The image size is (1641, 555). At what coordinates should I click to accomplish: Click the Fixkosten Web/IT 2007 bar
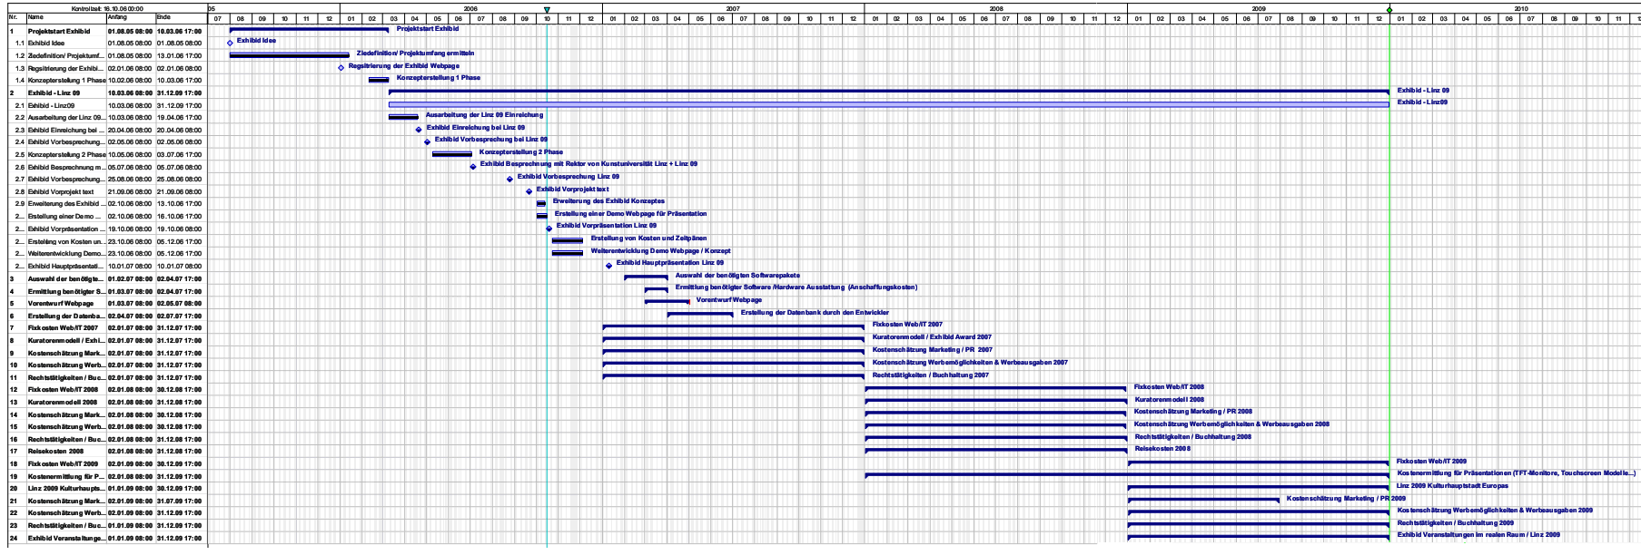tap(734, 326)
